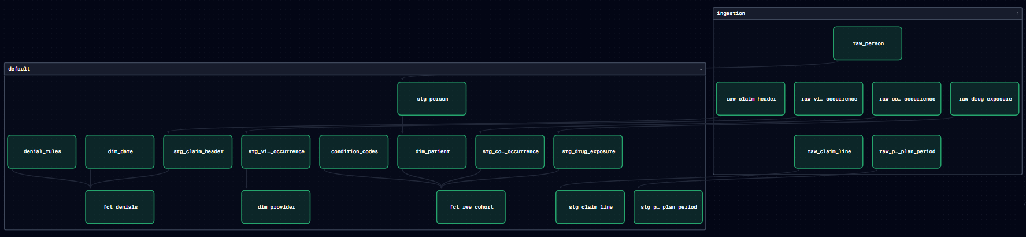Select the raw_co..._occurrence node
The height and width of the screenshot is (237, 1026).
click(906, 99)
